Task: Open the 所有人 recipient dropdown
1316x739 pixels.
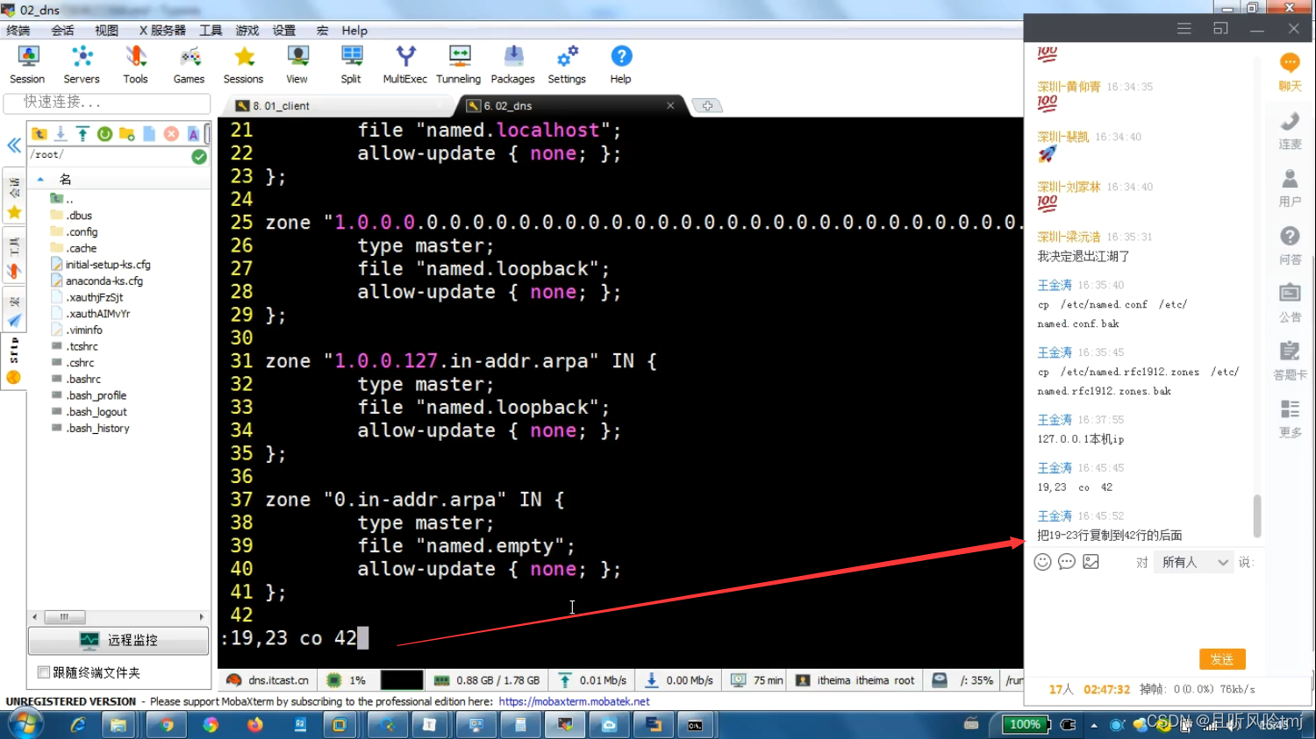Action: [x=1194, y=562]
